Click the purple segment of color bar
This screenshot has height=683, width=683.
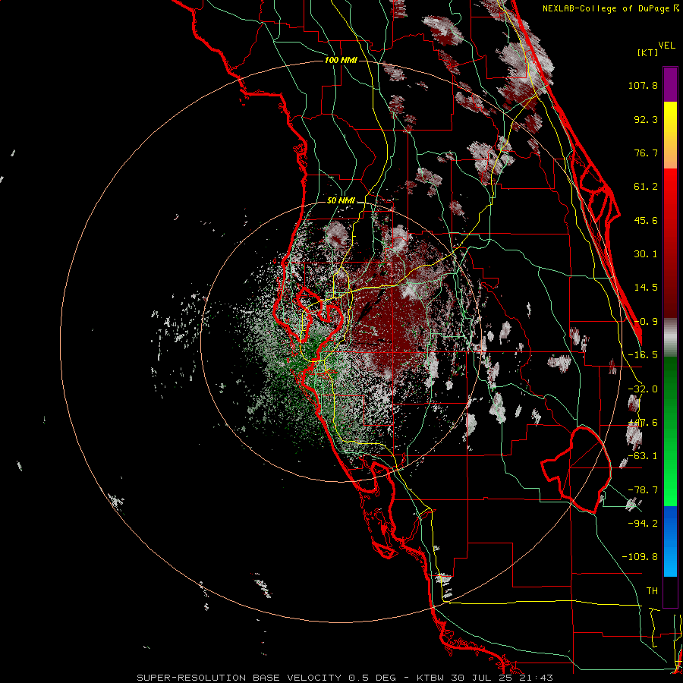[x=670, y=84]
